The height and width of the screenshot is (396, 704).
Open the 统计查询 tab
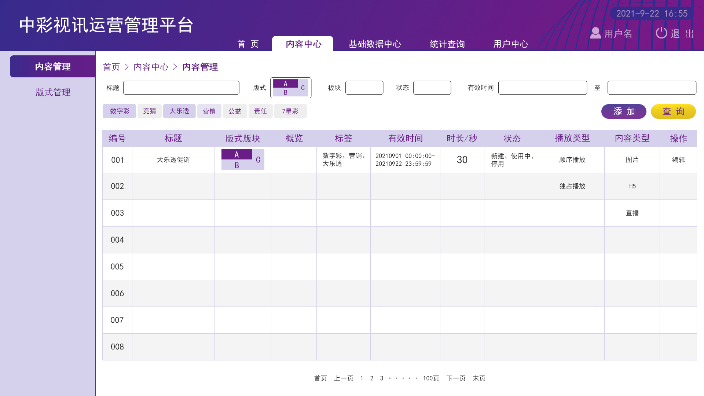click(447, 44)
